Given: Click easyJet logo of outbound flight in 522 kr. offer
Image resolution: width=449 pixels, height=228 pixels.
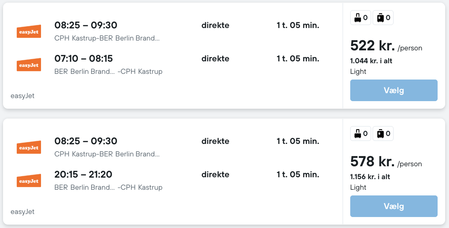Looking at the screenshot, I should point(29,31).
